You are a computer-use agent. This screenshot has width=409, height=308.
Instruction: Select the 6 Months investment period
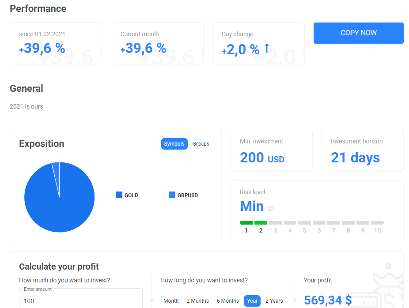(x=228, y=301)
